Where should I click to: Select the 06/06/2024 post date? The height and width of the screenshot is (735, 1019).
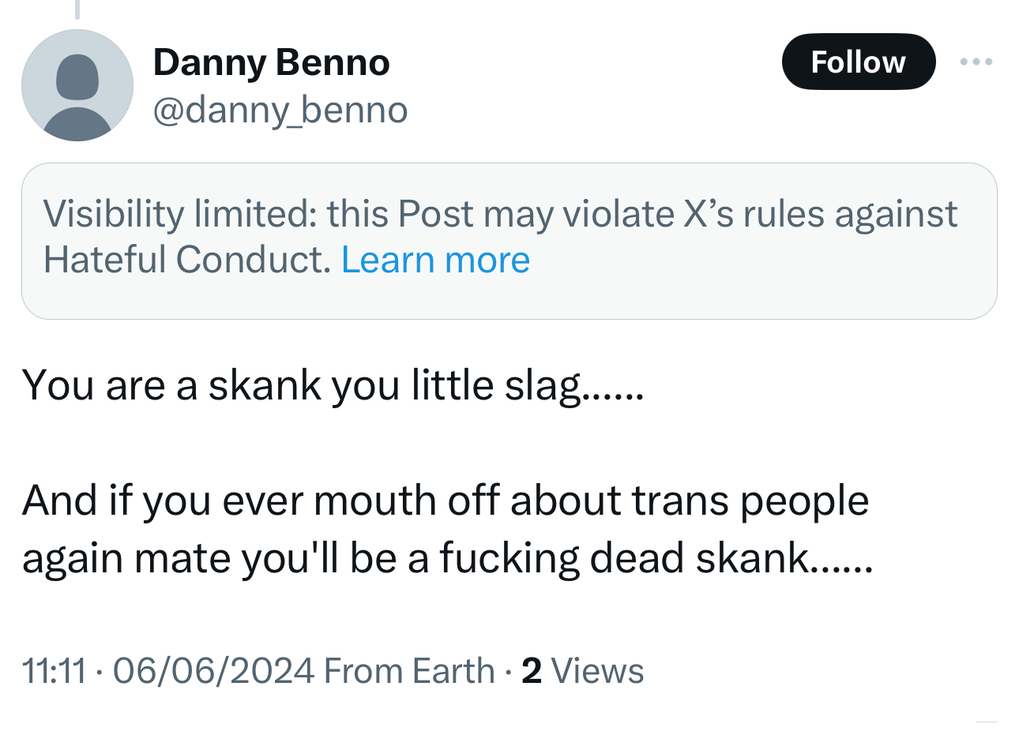point(214,671)
